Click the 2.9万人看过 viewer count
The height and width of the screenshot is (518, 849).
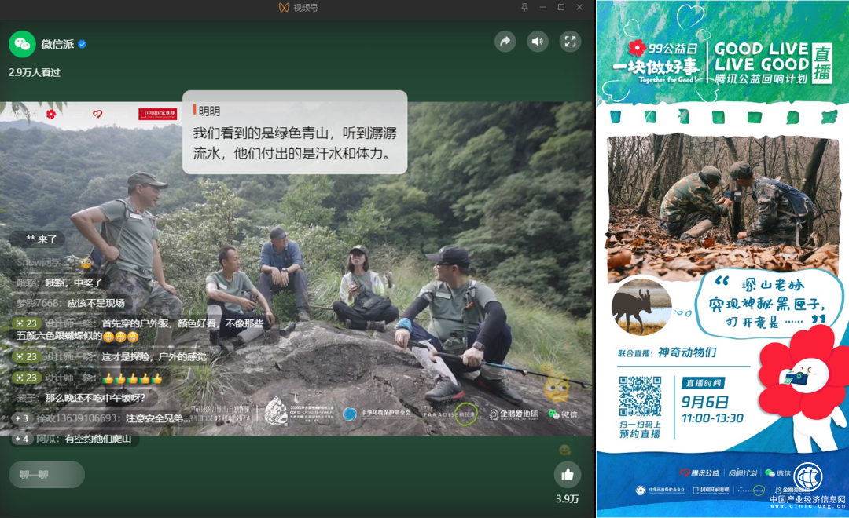click(x=35, y=72)
